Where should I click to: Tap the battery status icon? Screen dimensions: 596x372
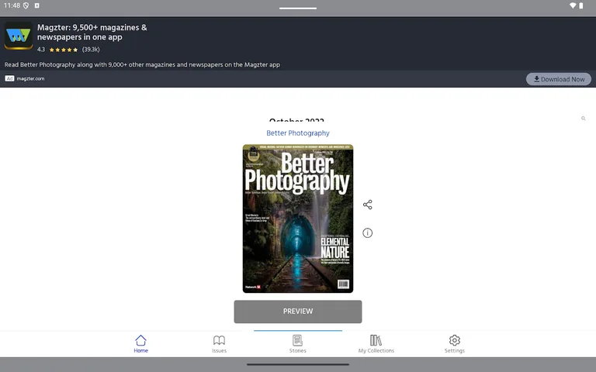click(580, 5)
